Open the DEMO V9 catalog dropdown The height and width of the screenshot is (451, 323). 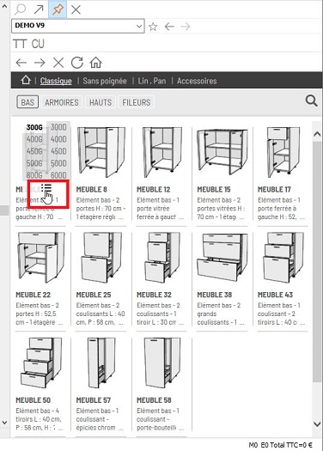pos(78,26)
